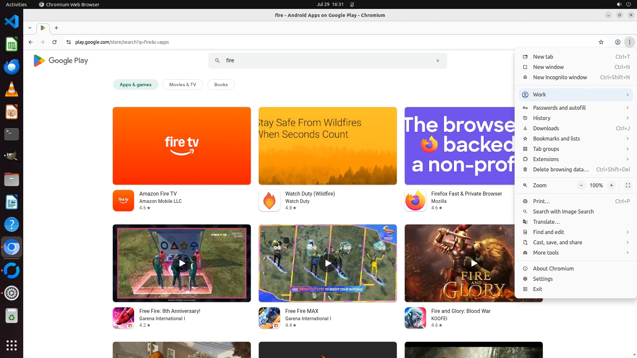Click the Google Play logo
The height and width of the screenshot is (358, 637).
point(61,61)
